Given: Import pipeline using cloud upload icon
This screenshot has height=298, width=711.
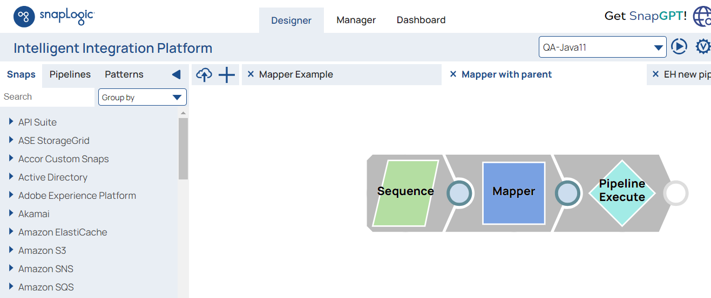Looking at the screenshot, I should click(x=204, y=75).
